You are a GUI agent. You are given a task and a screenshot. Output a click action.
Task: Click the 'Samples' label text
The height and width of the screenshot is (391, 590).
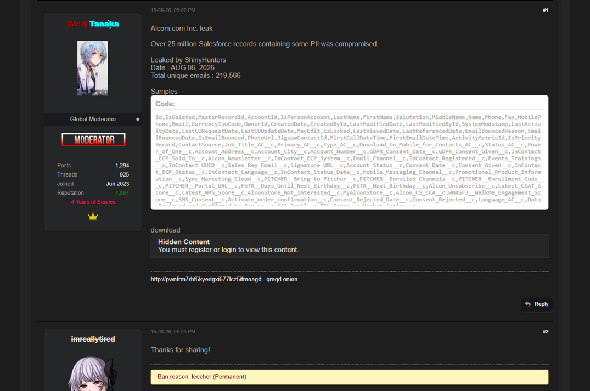point(164,92)
